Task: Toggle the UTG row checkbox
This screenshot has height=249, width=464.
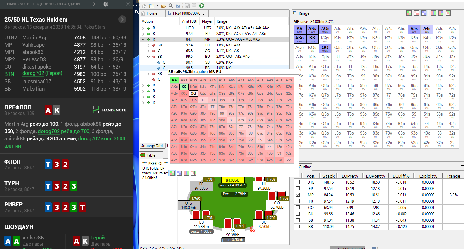Action: tap(298, 182)
